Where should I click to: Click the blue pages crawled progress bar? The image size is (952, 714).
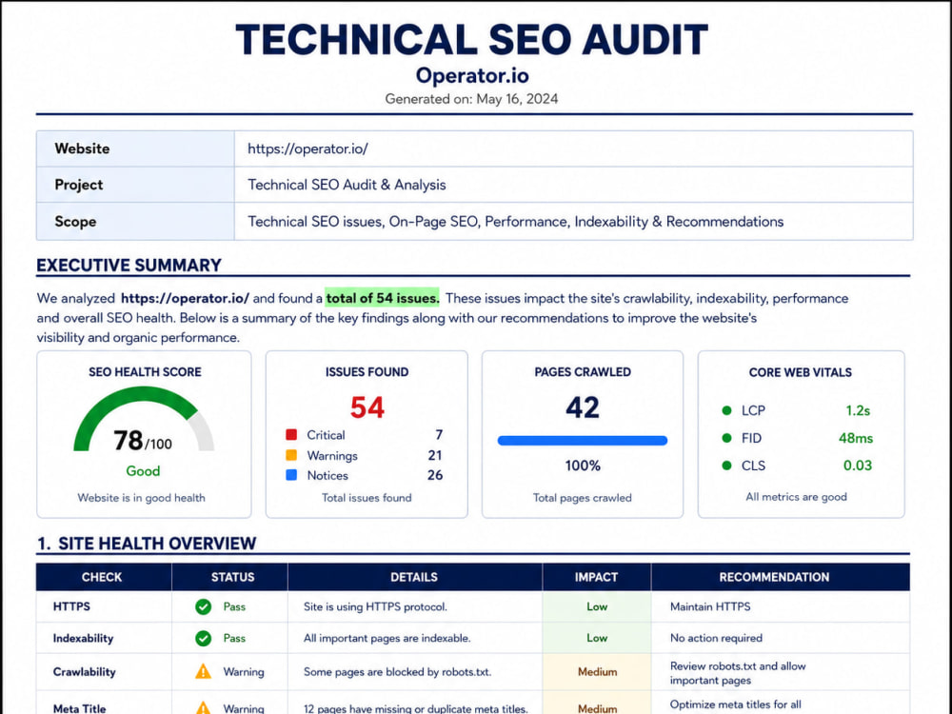pyautogui.click(x=583, y=441)
